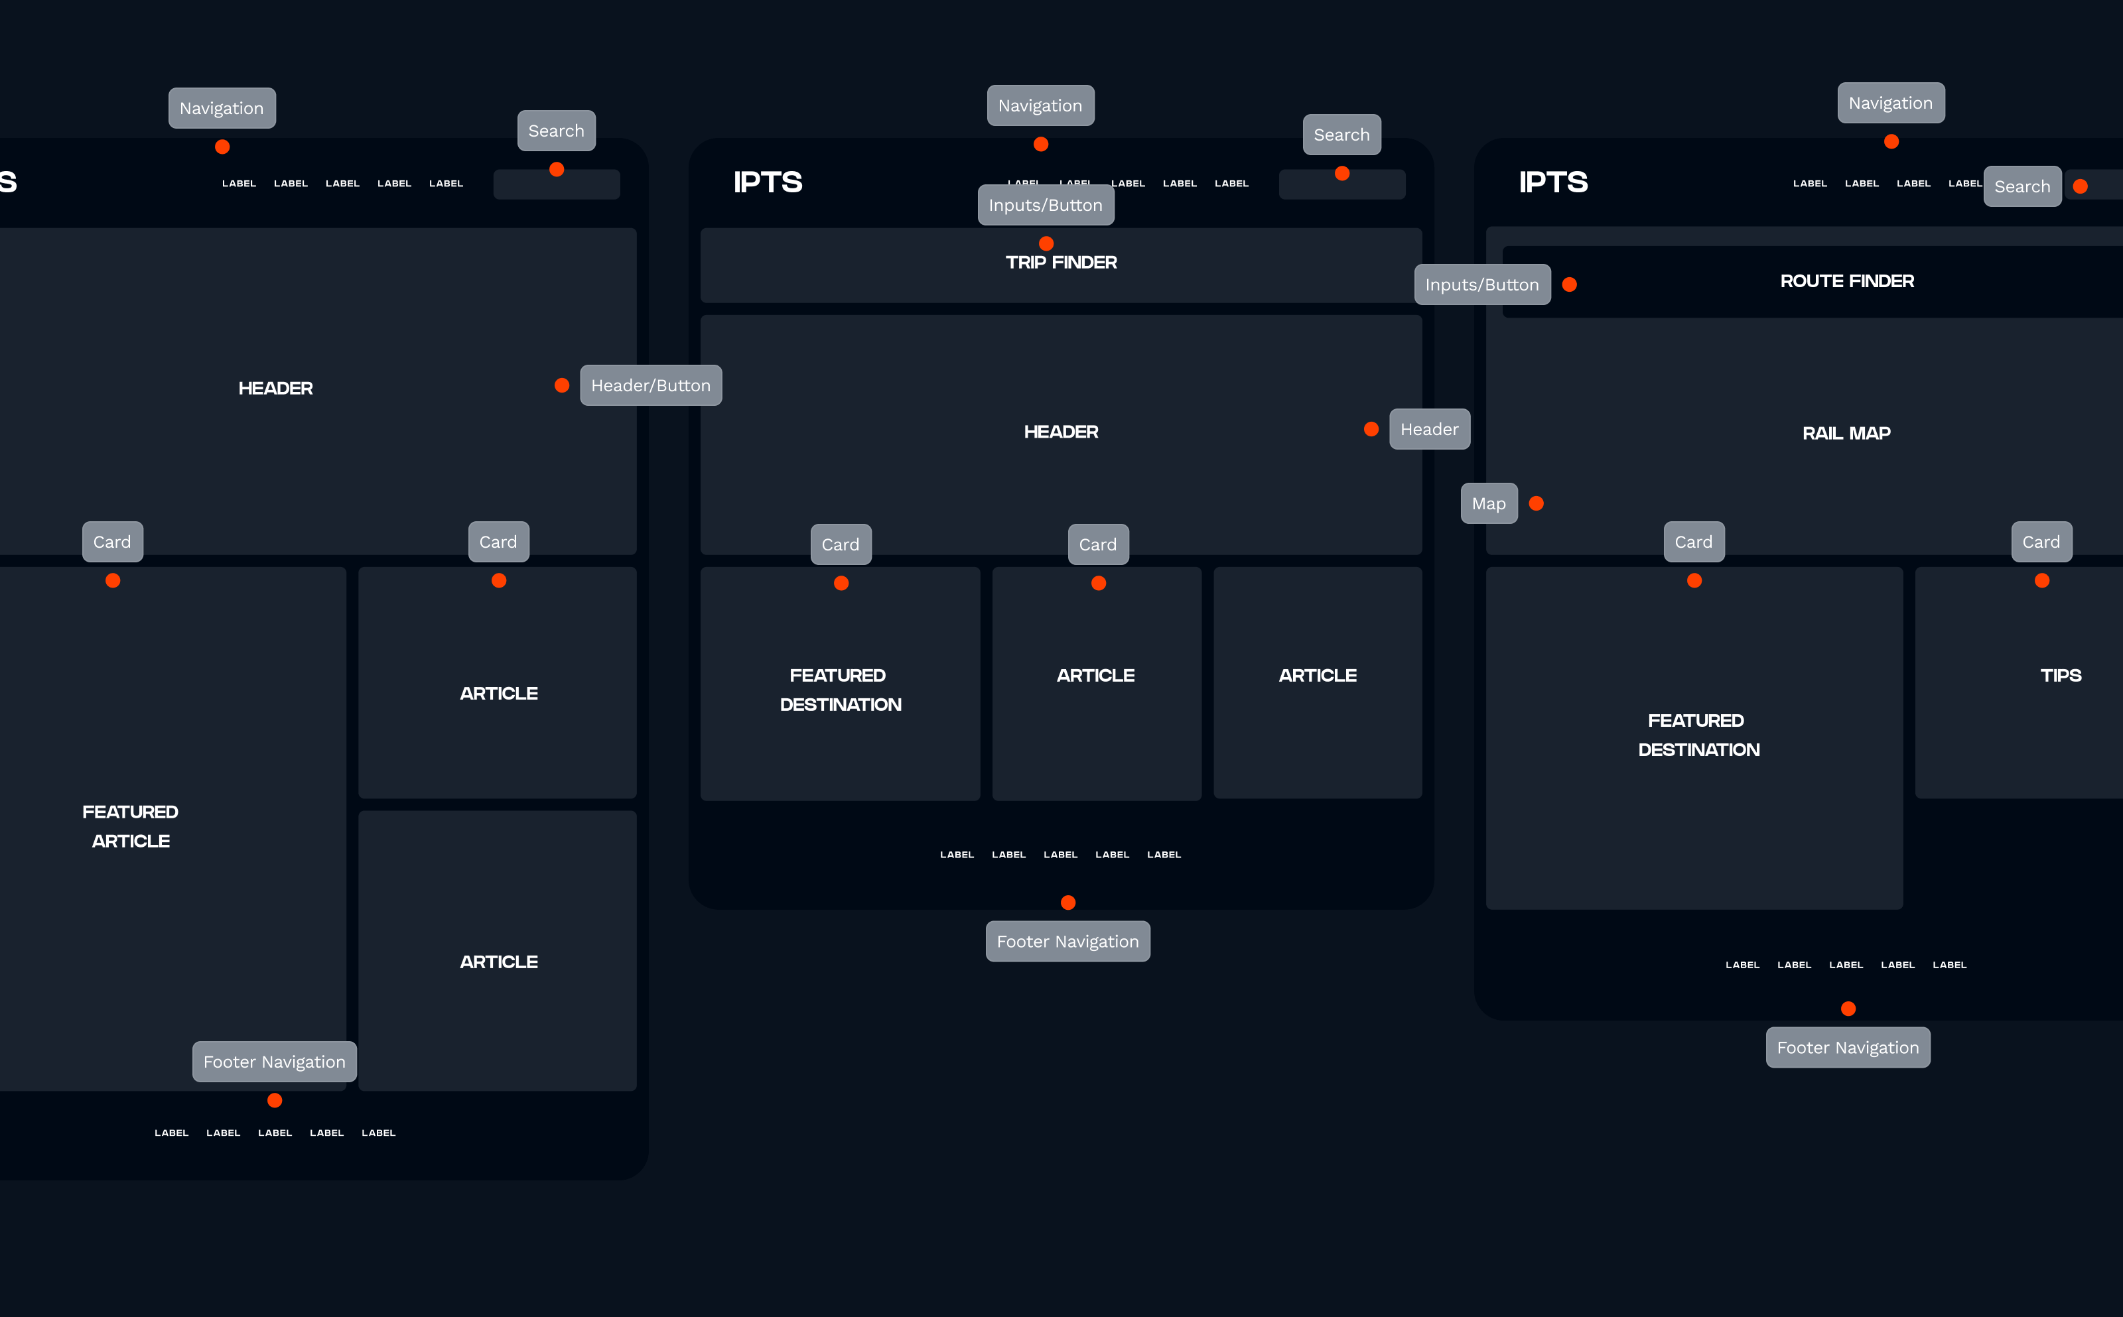Click the orange dot beside the Header tag
2123x1317 pixels.
1370,430
